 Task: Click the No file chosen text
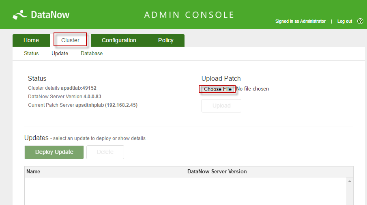(253, 89)
